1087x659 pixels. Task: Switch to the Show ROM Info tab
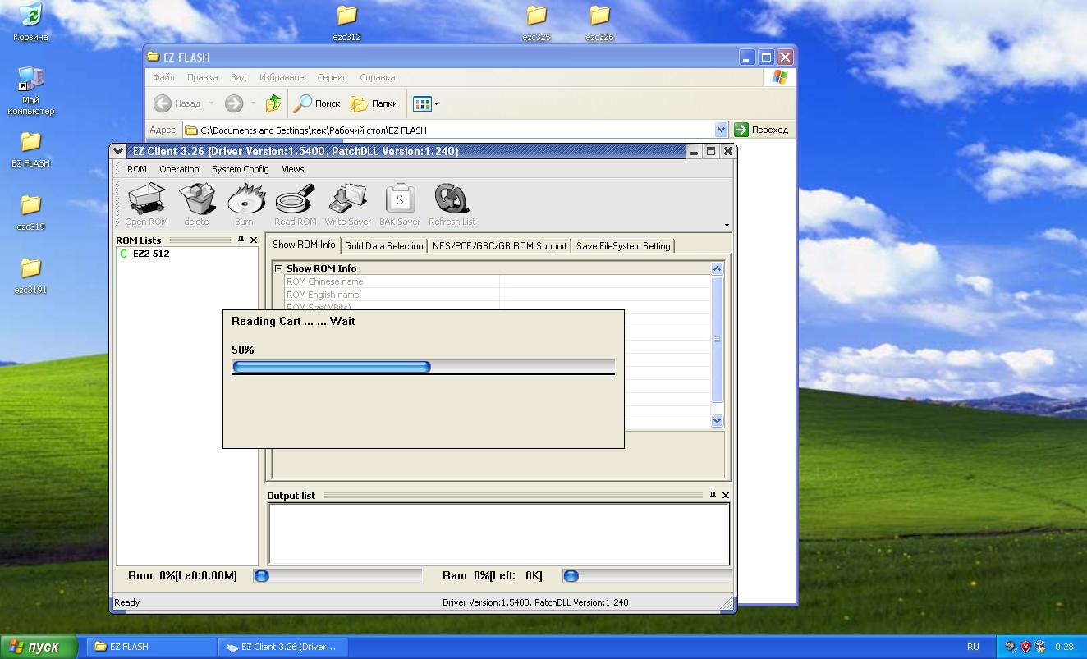pos(304,245)
